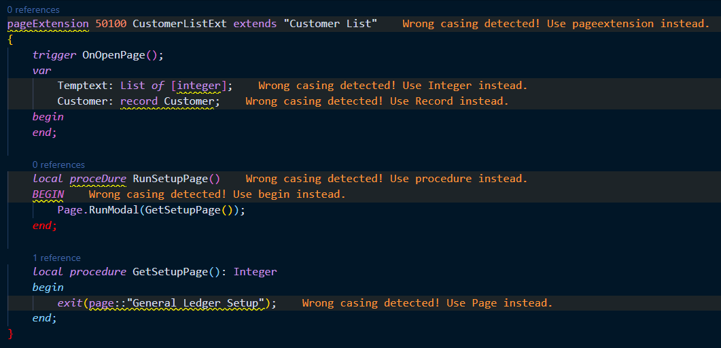Click the "0 references" lens above pageExtension line
Image resolution: width=721 pixels, height=348 pixels.
point(33,10)
